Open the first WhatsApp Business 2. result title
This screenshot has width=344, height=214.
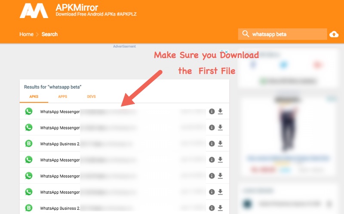pos(60,144)
